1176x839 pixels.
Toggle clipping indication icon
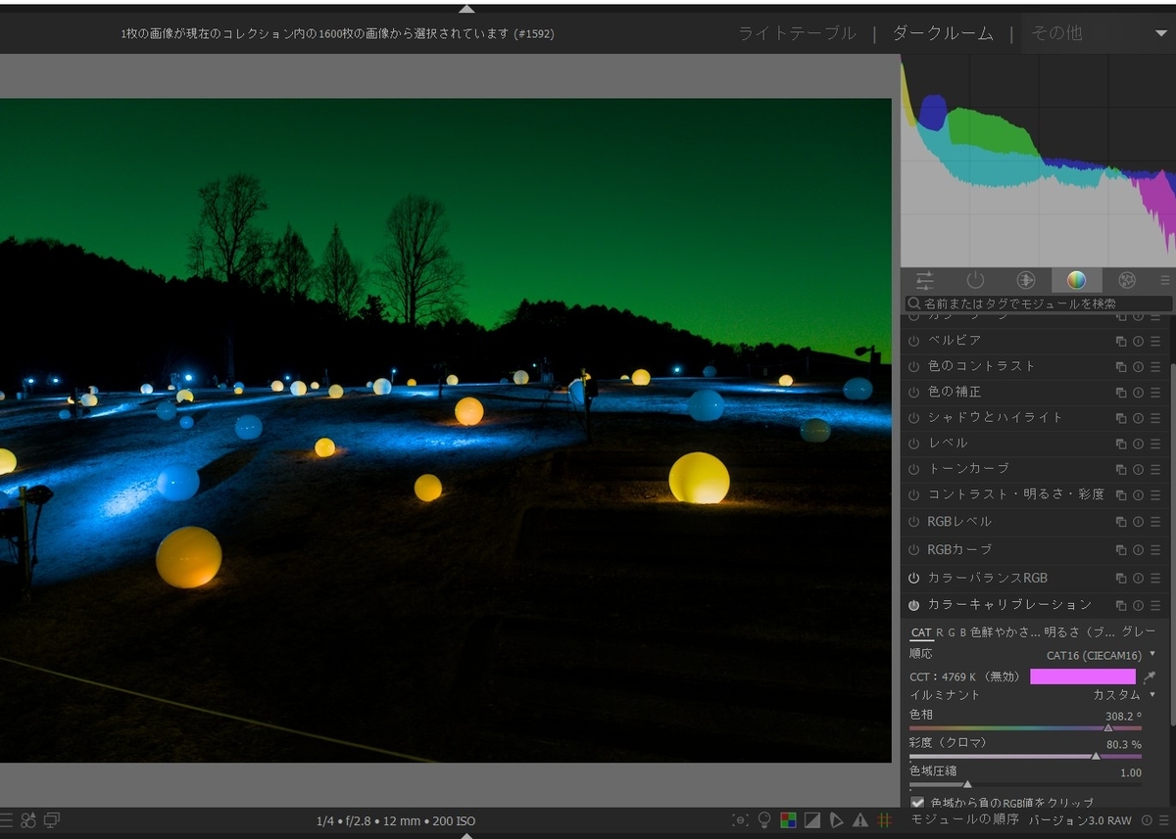coord(812,820)
